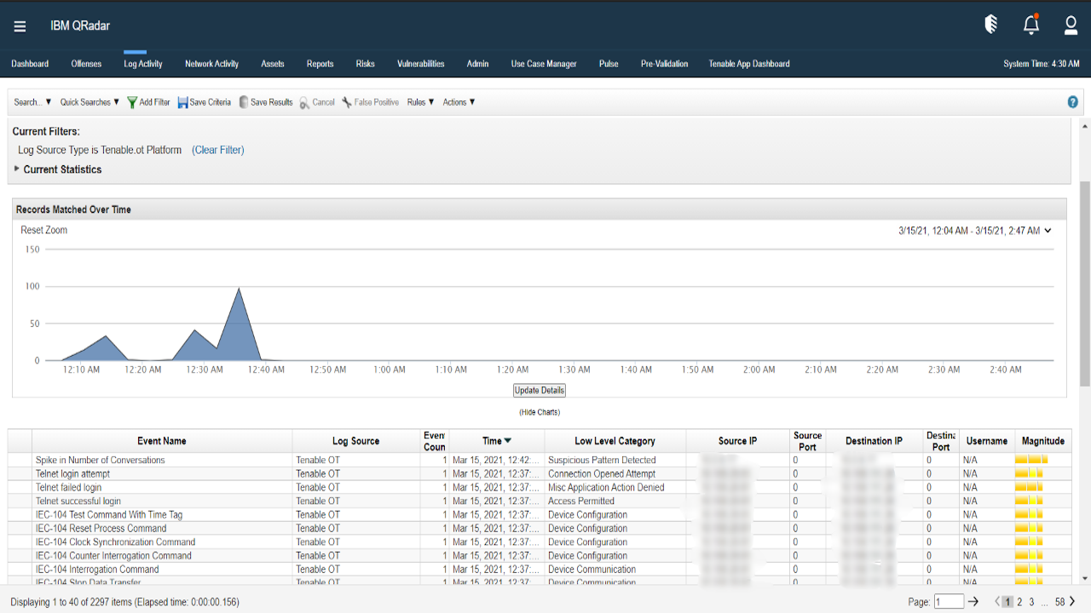
Task: Sort by the Time column header
Action: pyautogui.click(x=497, y=441)
